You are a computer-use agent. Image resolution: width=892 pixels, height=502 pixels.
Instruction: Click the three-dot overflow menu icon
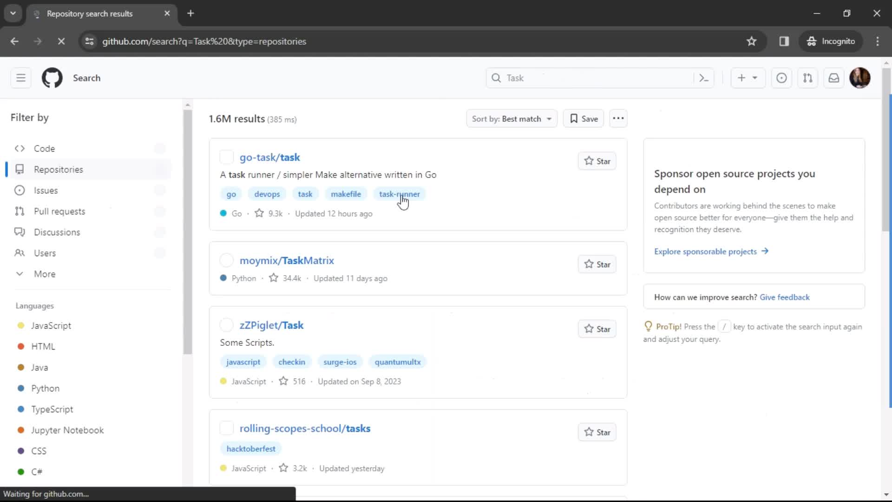(x=617, y=119)
